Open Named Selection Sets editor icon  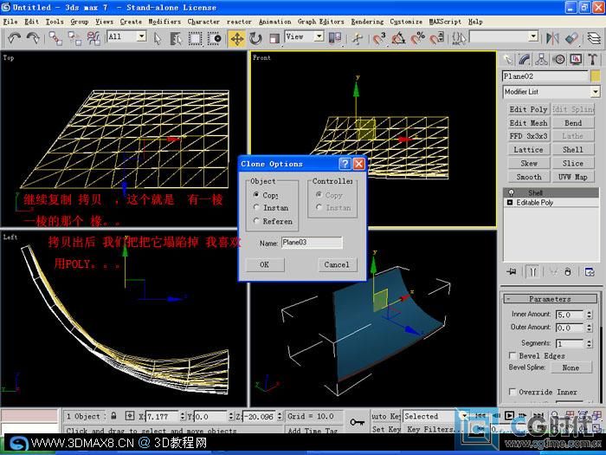tap(459, 38)
